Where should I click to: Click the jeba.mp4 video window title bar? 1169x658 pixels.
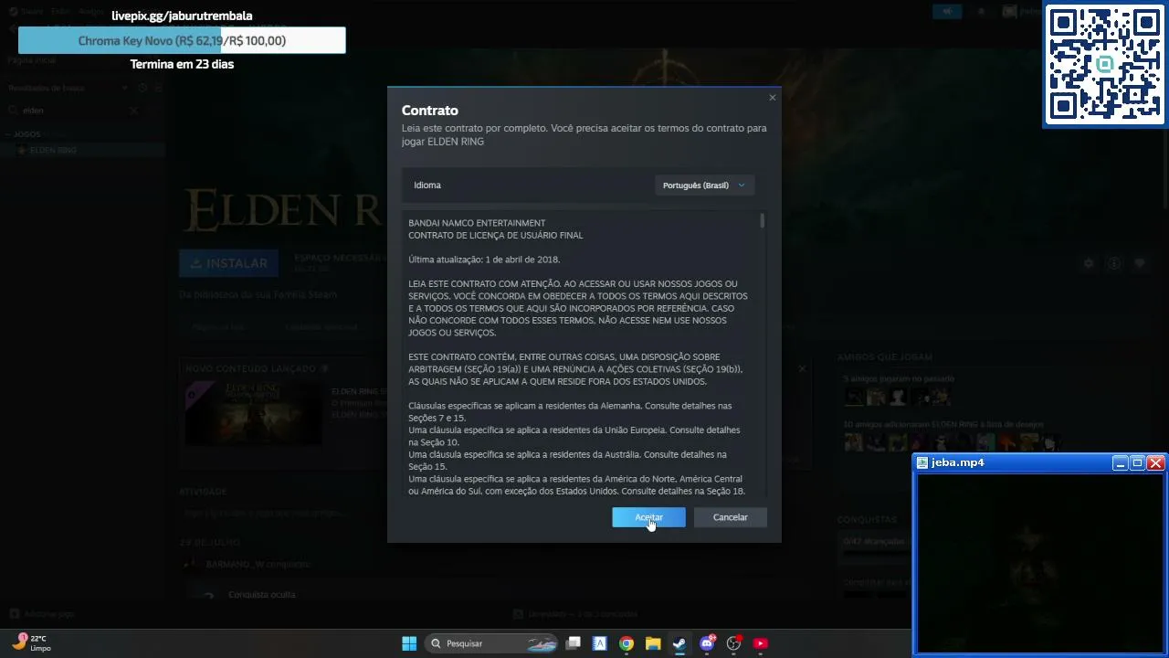click(x=1014, y=462)
